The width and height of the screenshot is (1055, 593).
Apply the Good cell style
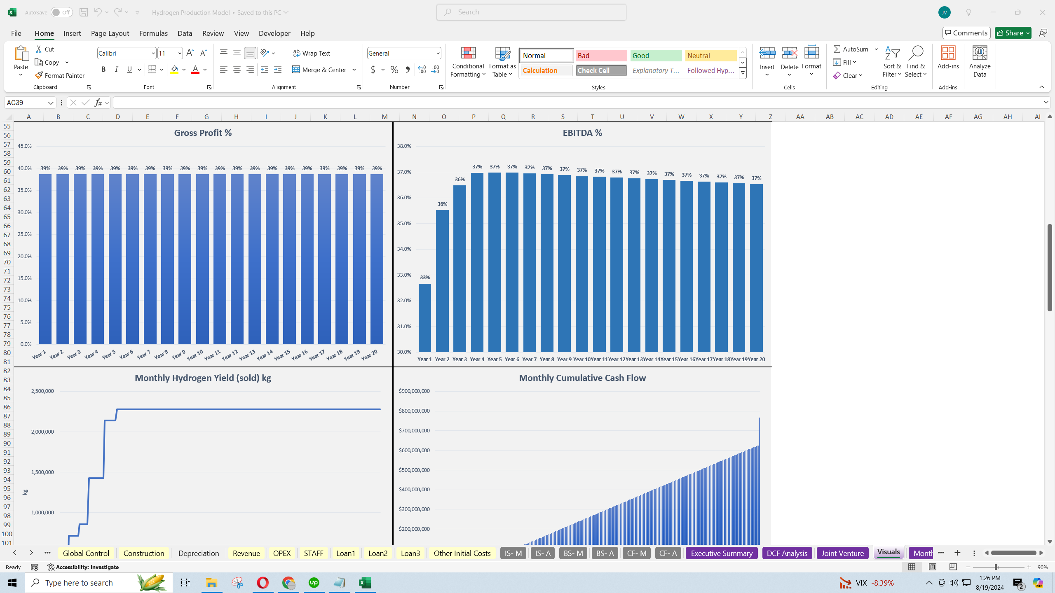tap(656, 56)
